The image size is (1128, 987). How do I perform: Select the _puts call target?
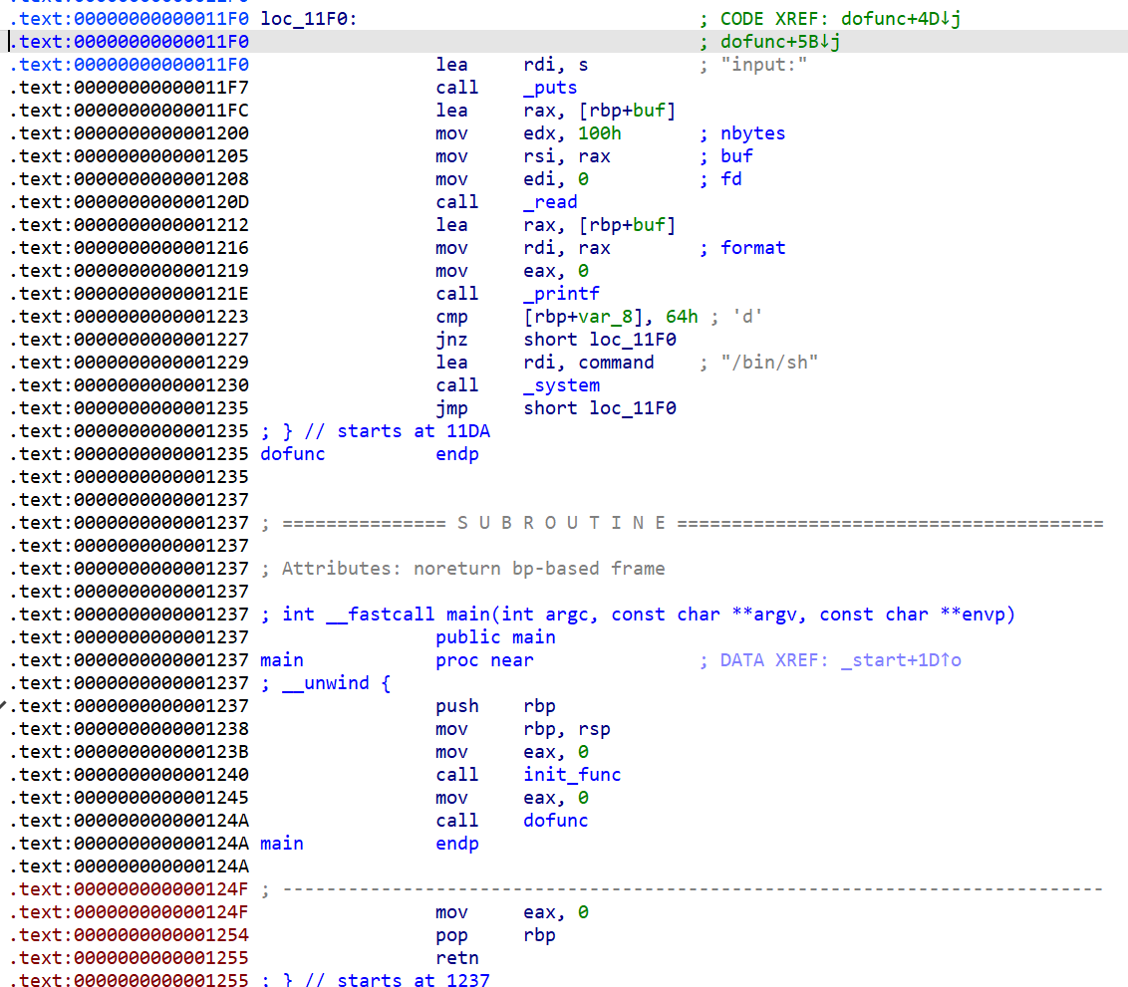click(x=550, y=88)
